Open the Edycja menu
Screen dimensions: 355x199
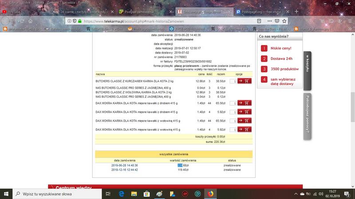(14, 3)
